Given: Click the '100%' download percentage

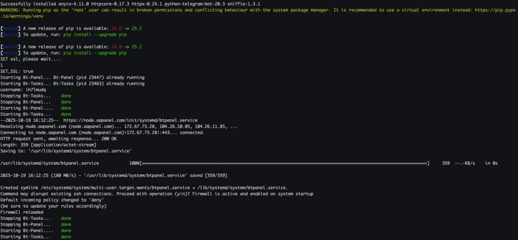Looking at the screenshot, I should [x=135, y=163].
